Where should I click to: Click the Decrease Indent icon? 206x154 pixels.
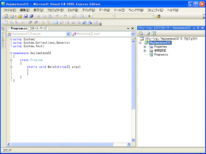click(x=30, y=22)
